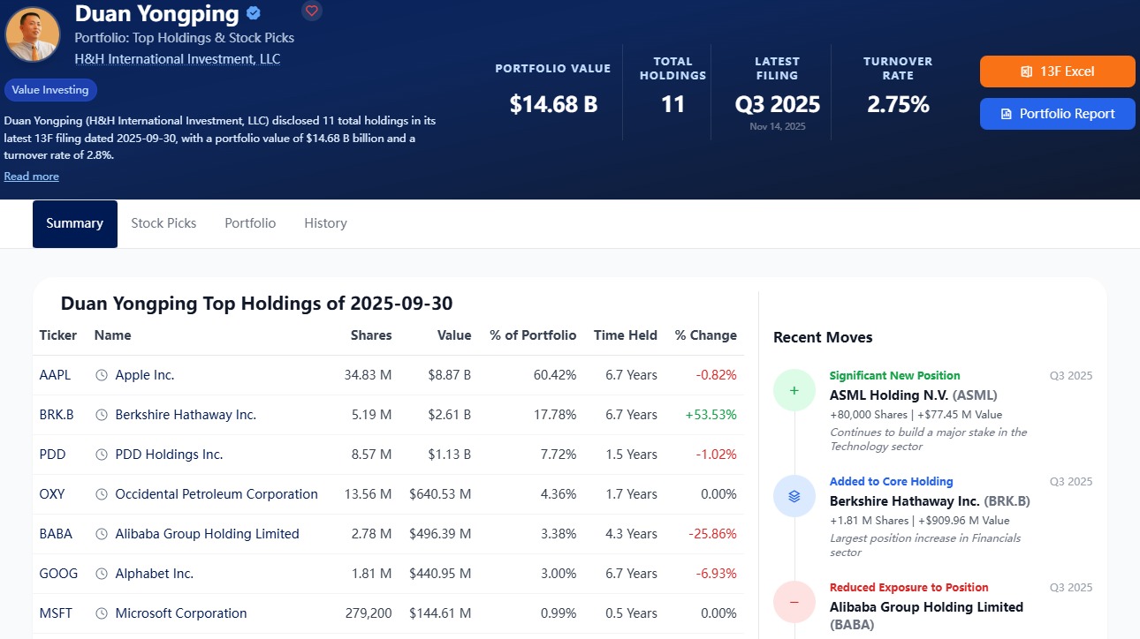Switch to the Stock Picks tab
Screen dimensions: 1140x639
pyautogui.click(x=163, y=223)
